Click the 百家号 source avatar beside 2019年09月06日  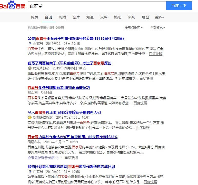click(x=30, y=44)
